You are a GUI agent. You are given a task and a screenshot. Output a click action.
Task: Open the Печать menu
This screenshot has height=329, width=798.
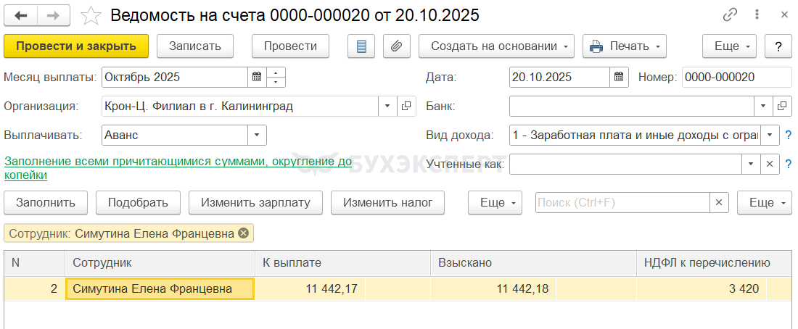coord(625,46)
